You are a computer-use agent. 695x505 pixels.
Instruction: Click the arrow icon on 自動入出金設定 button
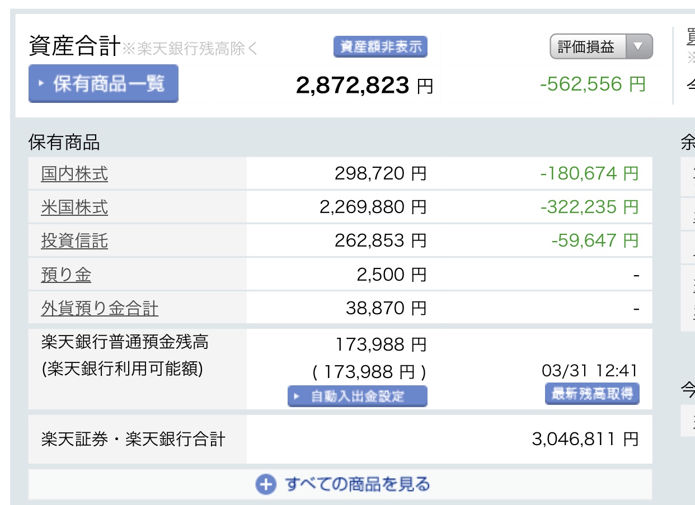click(297, 397)
